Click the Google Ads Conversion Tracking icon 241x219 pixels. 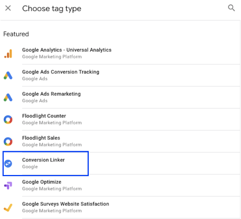[8, 75]
